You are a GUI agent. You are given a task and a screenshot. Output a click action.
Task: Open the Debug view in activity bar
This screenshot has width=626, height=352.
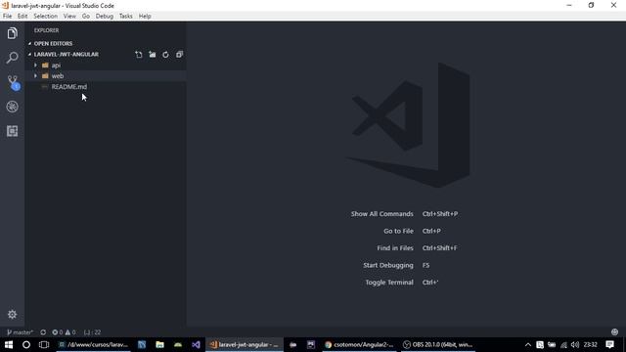click(13, 107)
